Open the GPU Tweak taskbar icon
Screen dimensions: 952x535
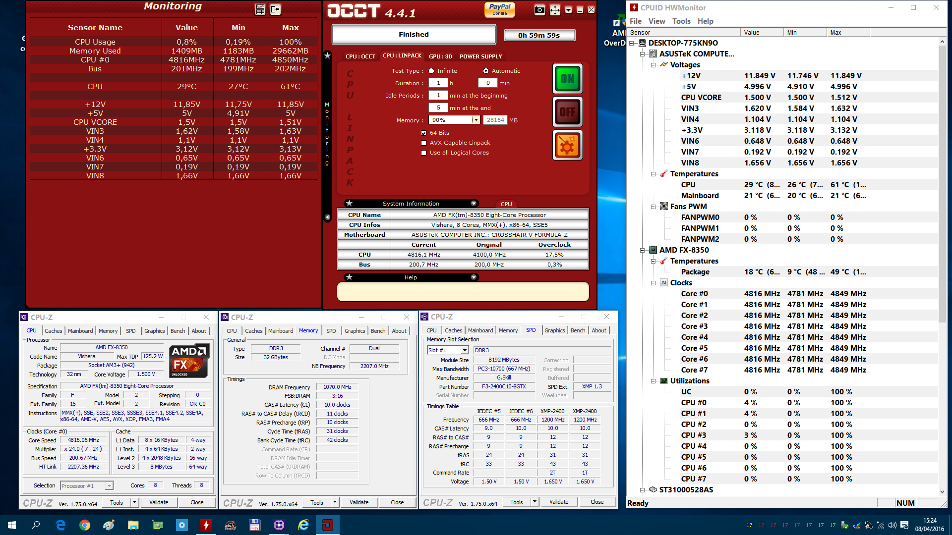[x=230, y=525]
